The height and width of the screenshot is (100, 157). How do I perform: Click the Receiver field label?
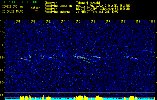pos(51,9)
